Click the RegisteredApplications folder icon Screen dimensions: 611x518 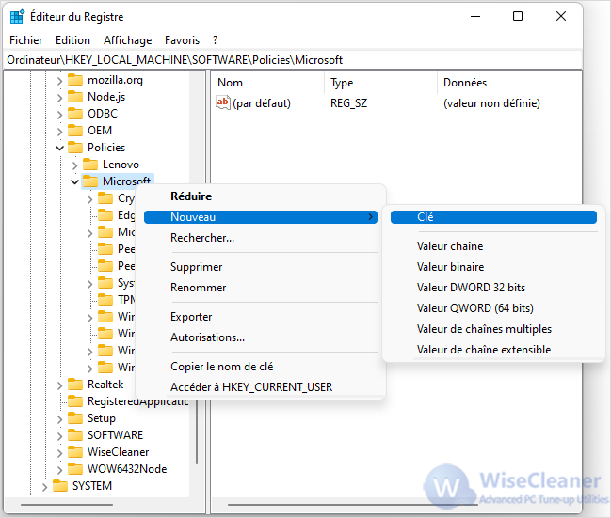(75, 401)
